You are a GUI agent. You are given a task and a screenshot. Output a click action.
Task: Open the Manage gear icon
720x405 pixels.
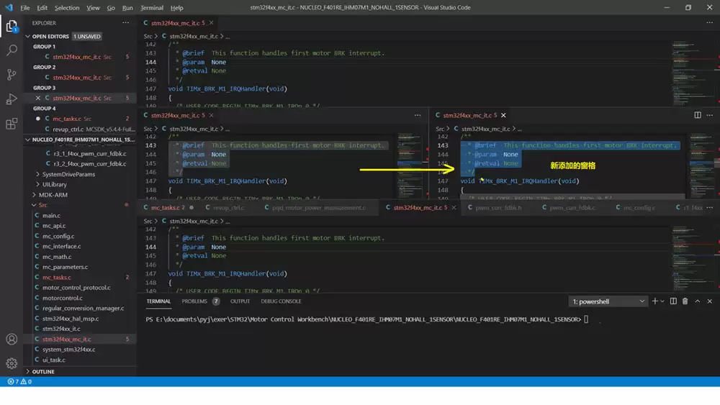pyautogui.click(x=12, y=363)
